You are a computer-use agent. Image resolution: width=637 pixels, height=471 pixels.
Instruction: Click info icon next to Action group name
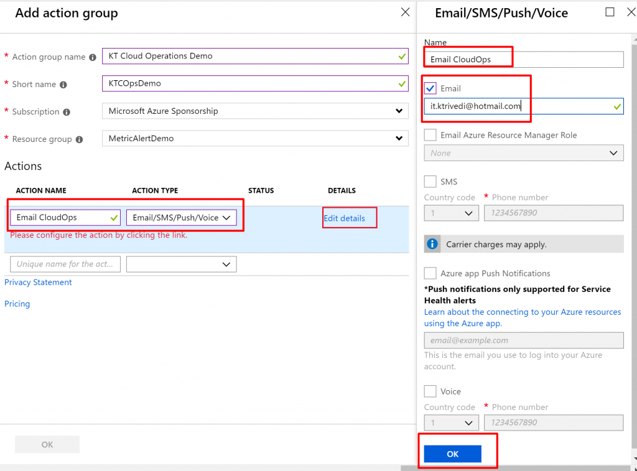click(x=93, y=57)
